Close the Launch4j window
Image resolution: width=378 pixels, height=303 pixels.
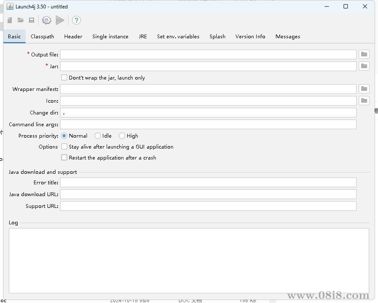tap(365, 7)
